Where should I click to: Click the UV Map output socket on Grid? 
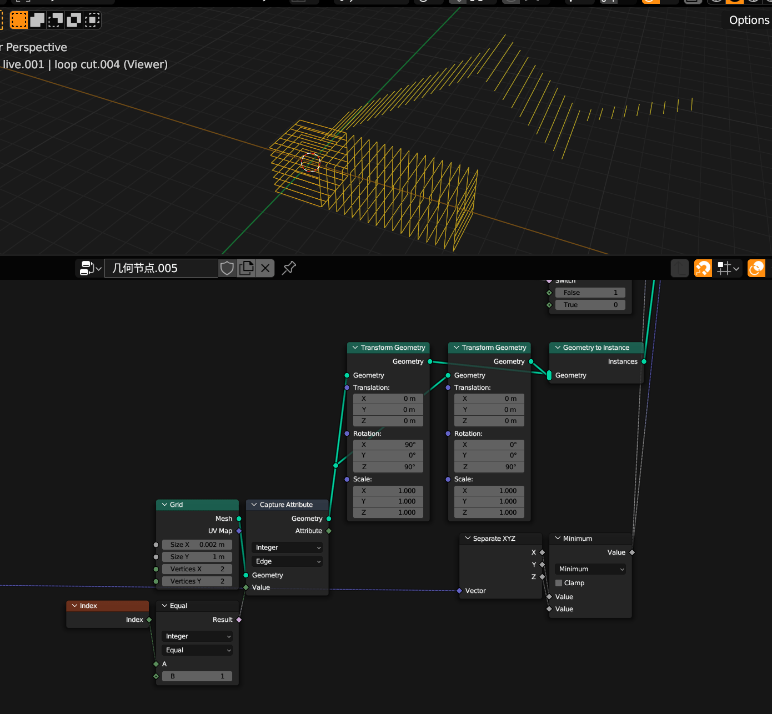tap(239, 531)
